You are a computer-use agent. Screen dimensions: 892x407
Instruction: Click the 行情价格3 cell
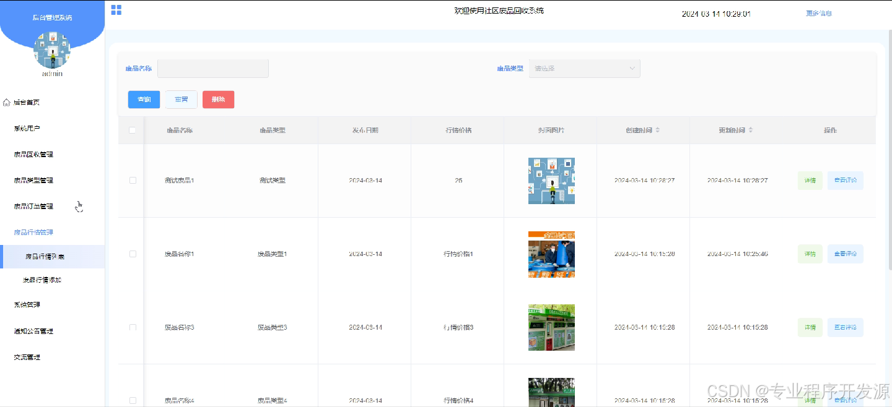pos(458,327)
